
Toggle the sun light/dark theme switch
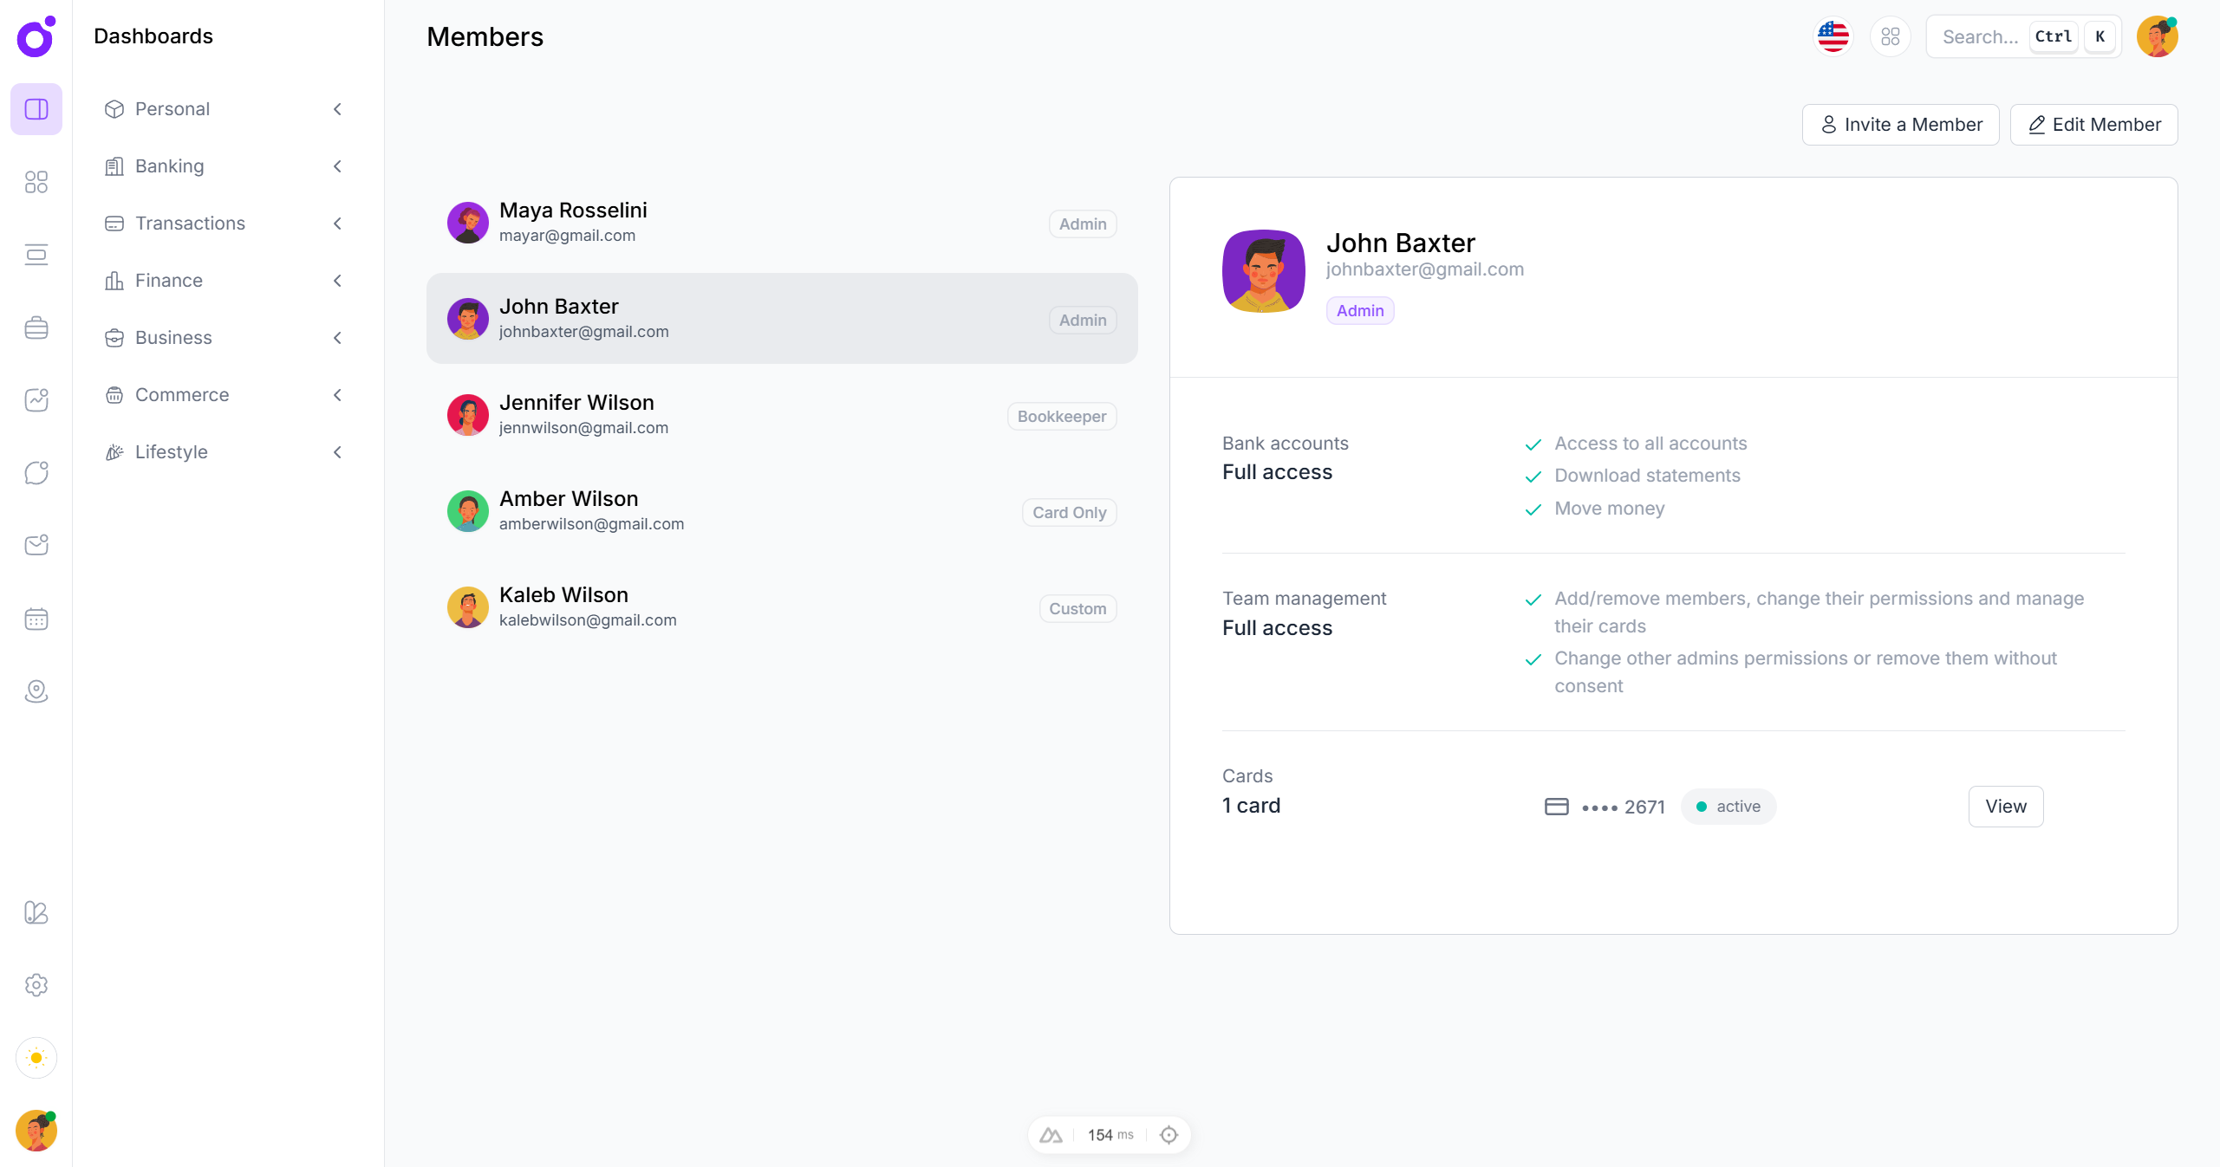pyautogui.click(x=36, y=1058)
